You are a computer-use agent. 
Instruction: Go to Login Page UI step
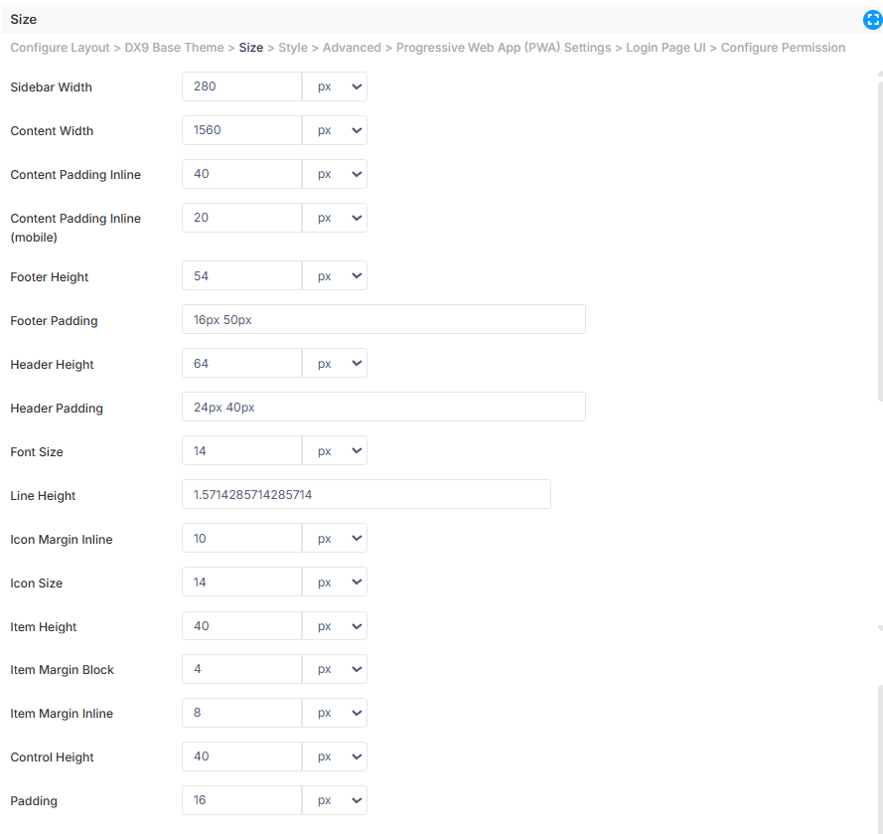click(665, 48)
